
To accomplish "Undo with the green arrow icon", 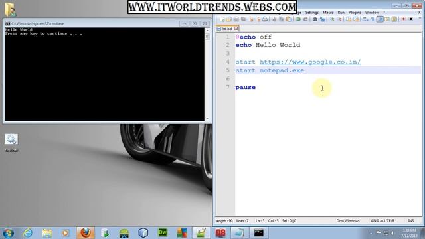I will 298,19.
